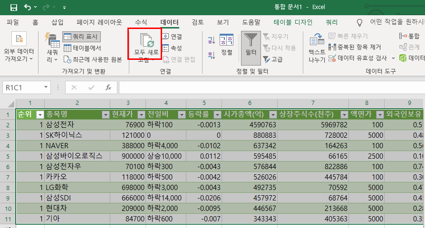
Task: Open the 데이터 유효성 검사 dropdown arrow
Action: [393, 58]
